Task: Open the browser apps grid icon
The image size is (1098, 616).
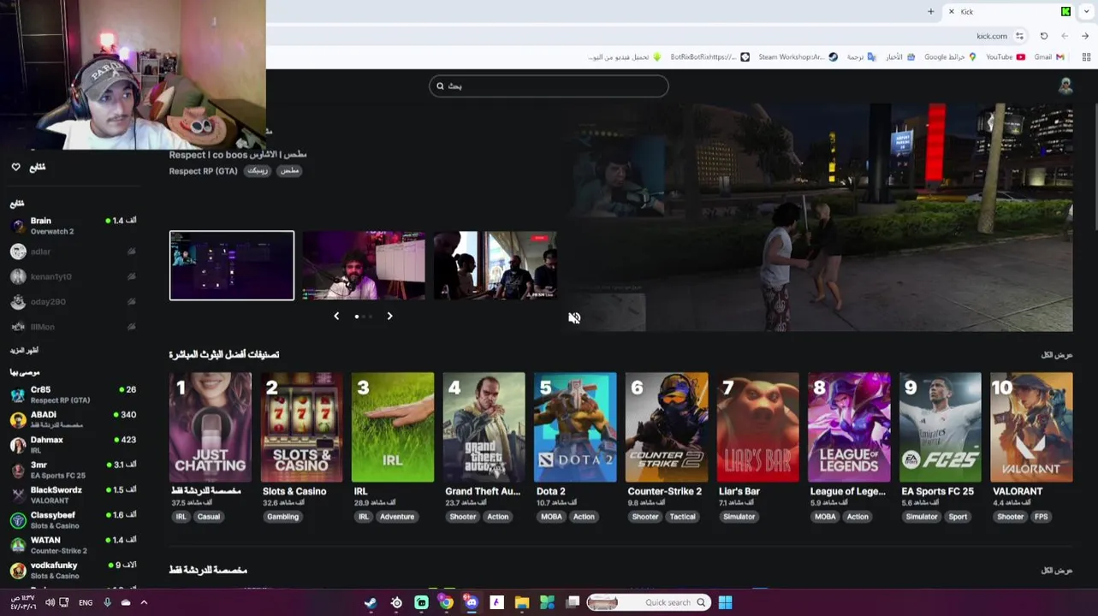Action: tap(1086, 56)
